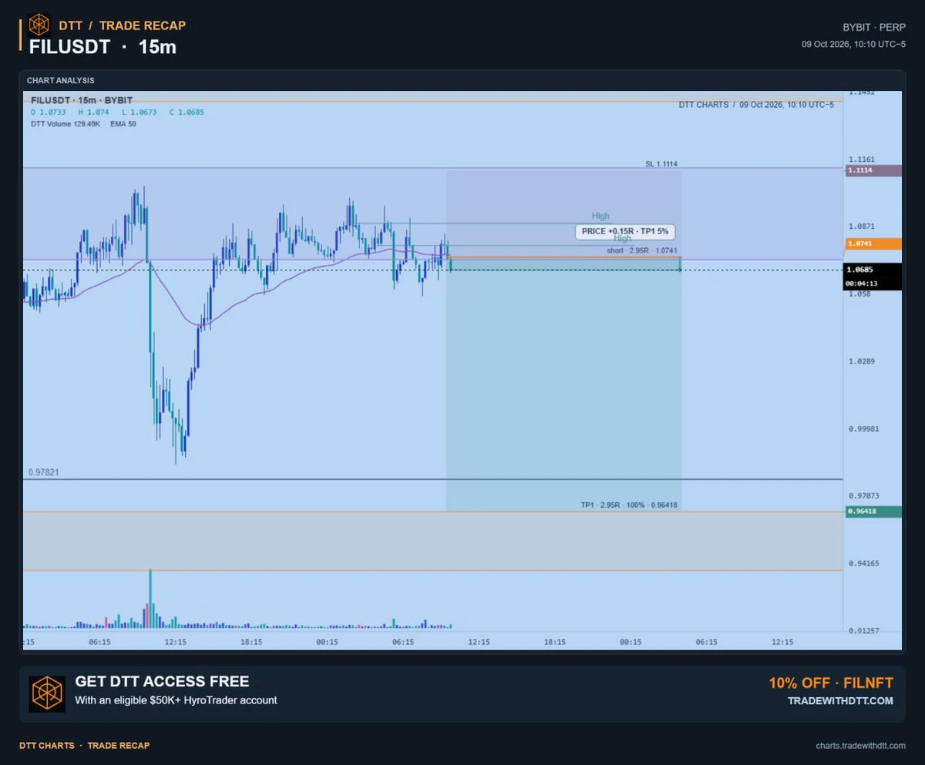Select the close value C 1.0685
This screenshot has width=925, height=765.
pyautogui.click(x=187, y=112)
